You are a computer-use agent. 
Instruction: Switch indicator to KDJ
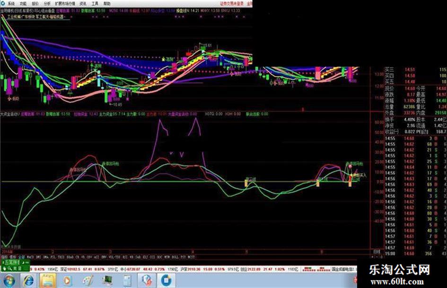pyautogui.click(x=146, y=257)
